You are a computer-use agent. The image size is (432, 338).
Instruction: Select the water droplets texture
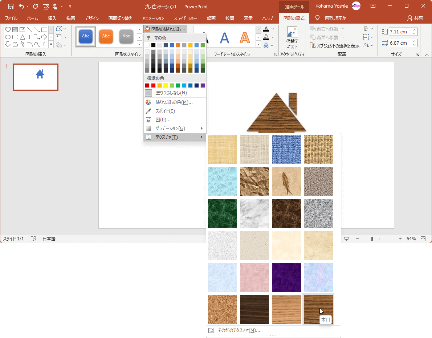pyautogui.click(x=223, y=182)
